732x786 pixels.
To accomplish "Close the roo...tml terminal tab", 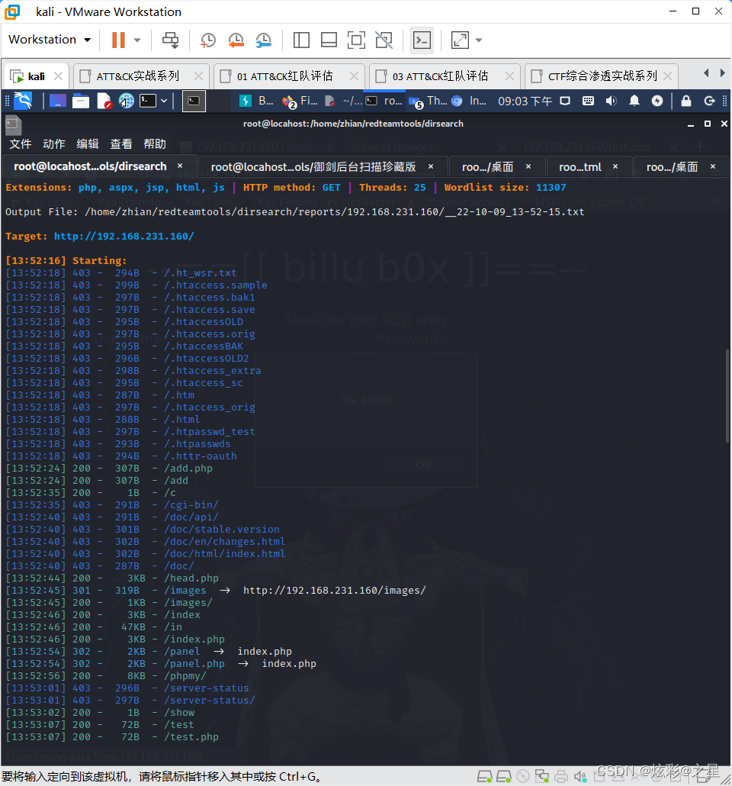I will (x=615, y=166).
